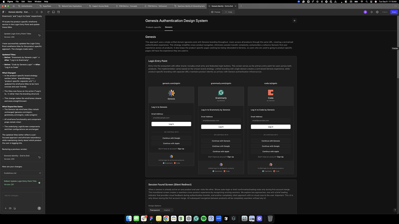Select the Genesis tab in design system

pyautogui.click(x=169, y=27)
